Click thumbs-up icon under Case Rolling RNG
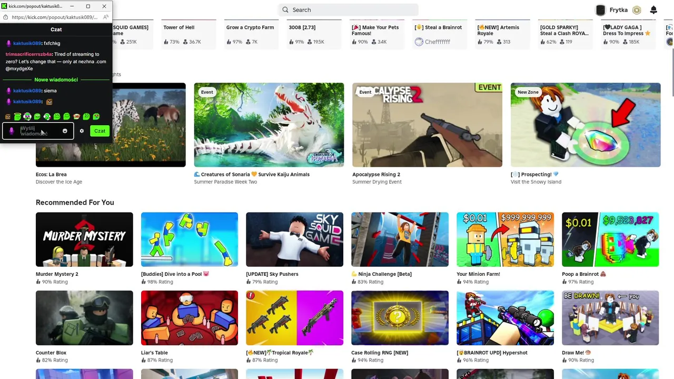 354,360
